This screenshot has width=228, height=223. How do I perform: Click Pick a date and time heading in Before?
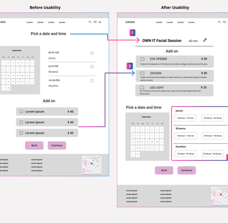pyautogui.click(x=49, y=34)
